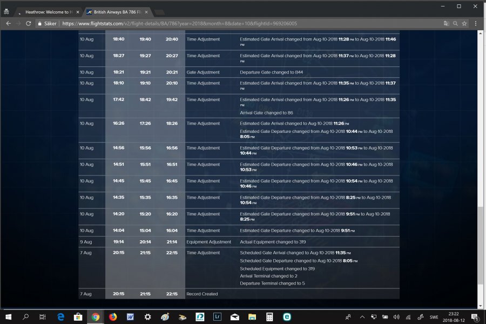Screen dimensions: 486x324
Task: Click the flightstats URL address field
Action: [x=216, y=24]
